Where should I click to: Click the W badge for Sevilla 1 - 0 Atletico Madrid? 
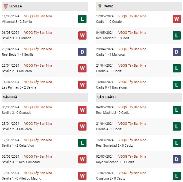click(83, 176)
